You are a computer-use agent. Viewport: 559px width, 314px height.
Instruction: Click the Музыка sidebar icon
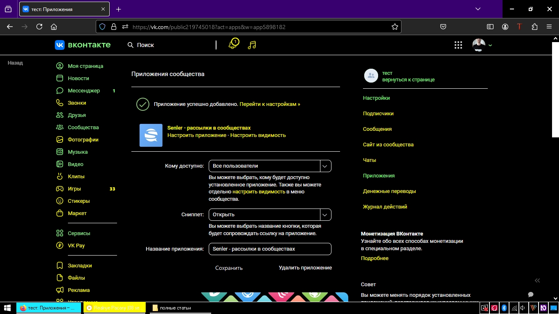(x=60, y=152)
